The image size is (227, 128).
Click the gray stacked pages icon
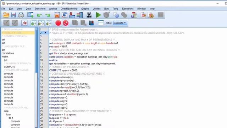coord(83,23)
